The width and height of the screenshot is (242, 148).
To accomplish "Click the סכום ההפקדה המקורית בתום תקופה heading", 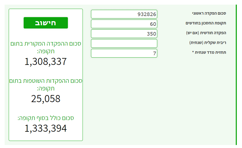I will (x=46, y=47).
